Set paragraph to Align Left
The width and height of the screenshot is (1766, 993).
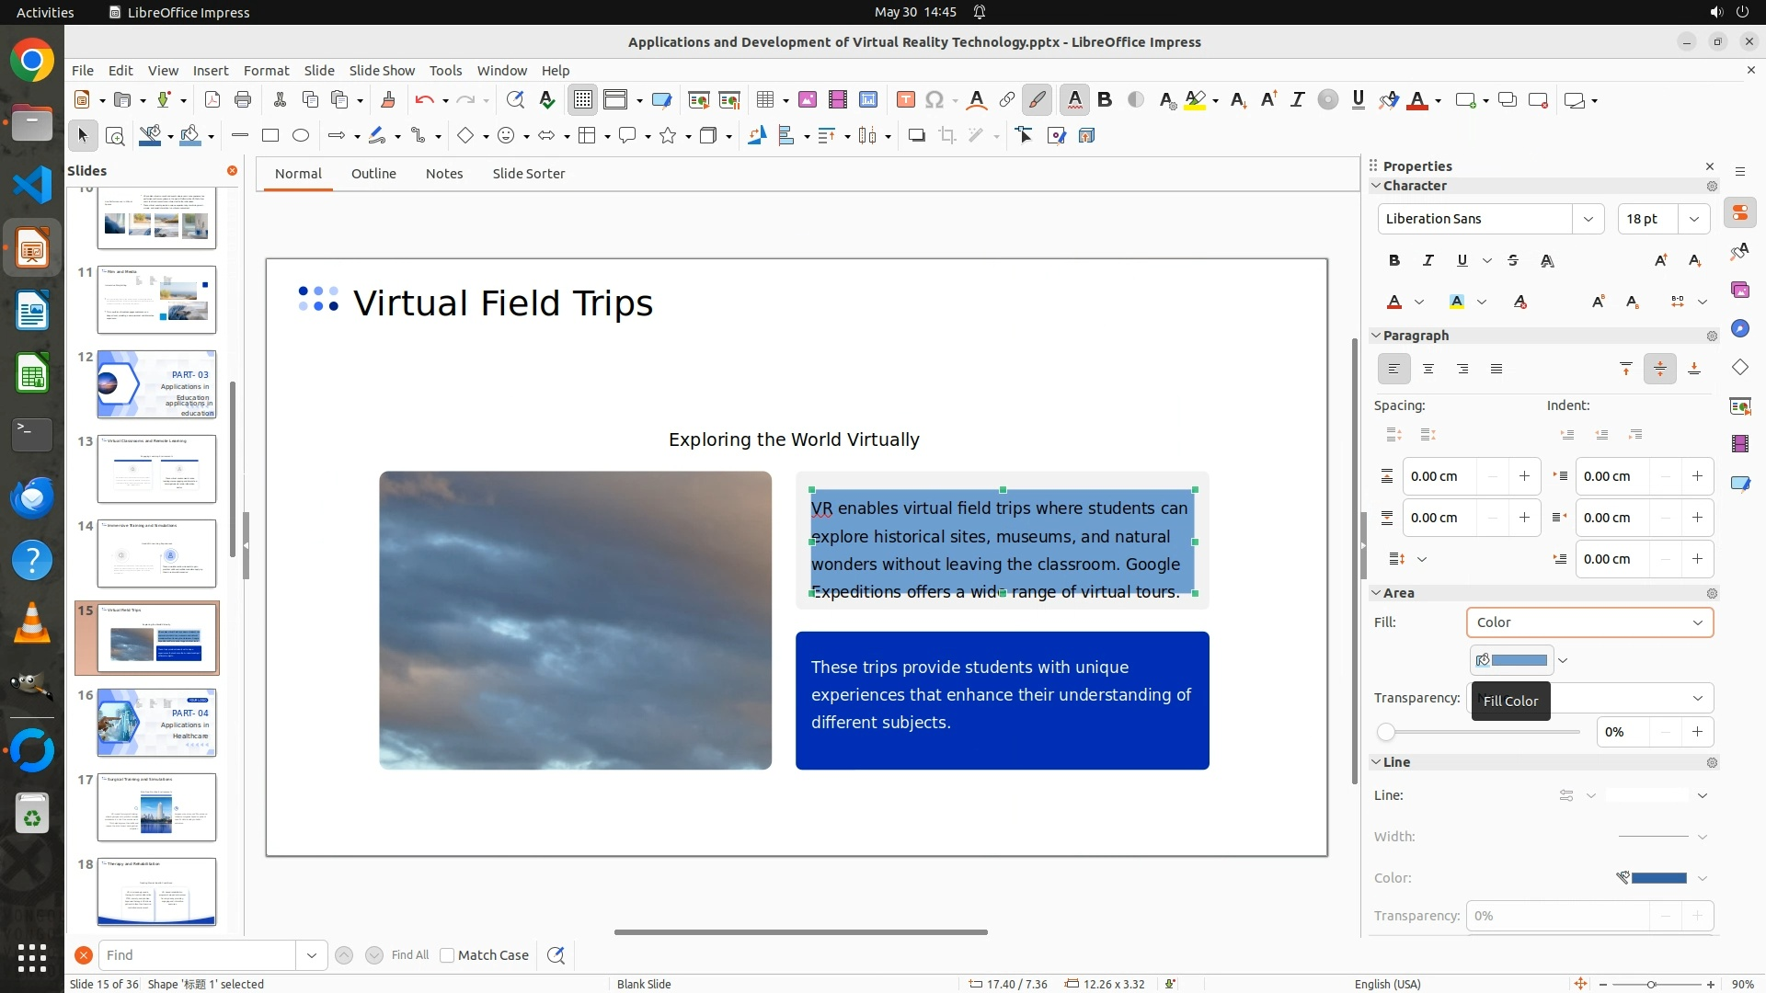1394,369
